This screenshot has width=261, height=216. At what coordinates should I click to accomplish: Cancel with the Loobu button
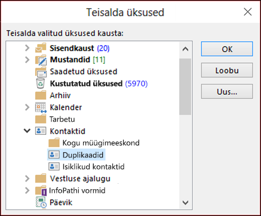227,70
